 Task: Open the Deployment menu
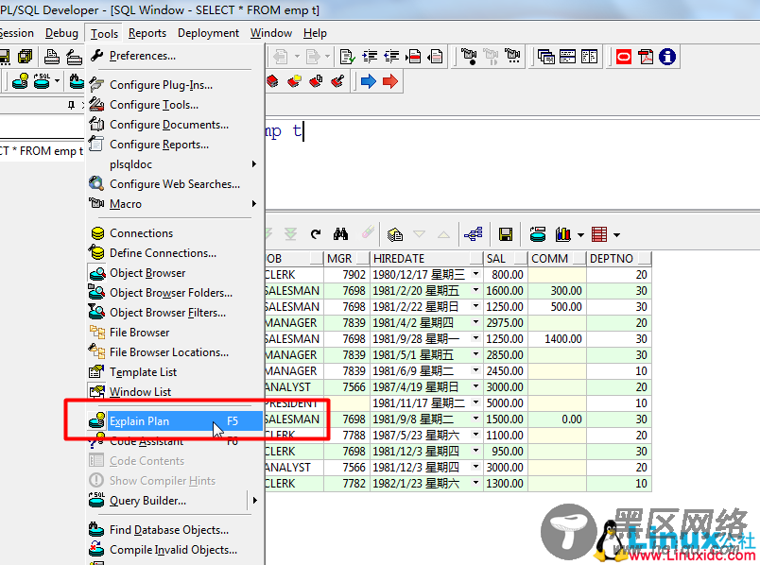point(208,33)
